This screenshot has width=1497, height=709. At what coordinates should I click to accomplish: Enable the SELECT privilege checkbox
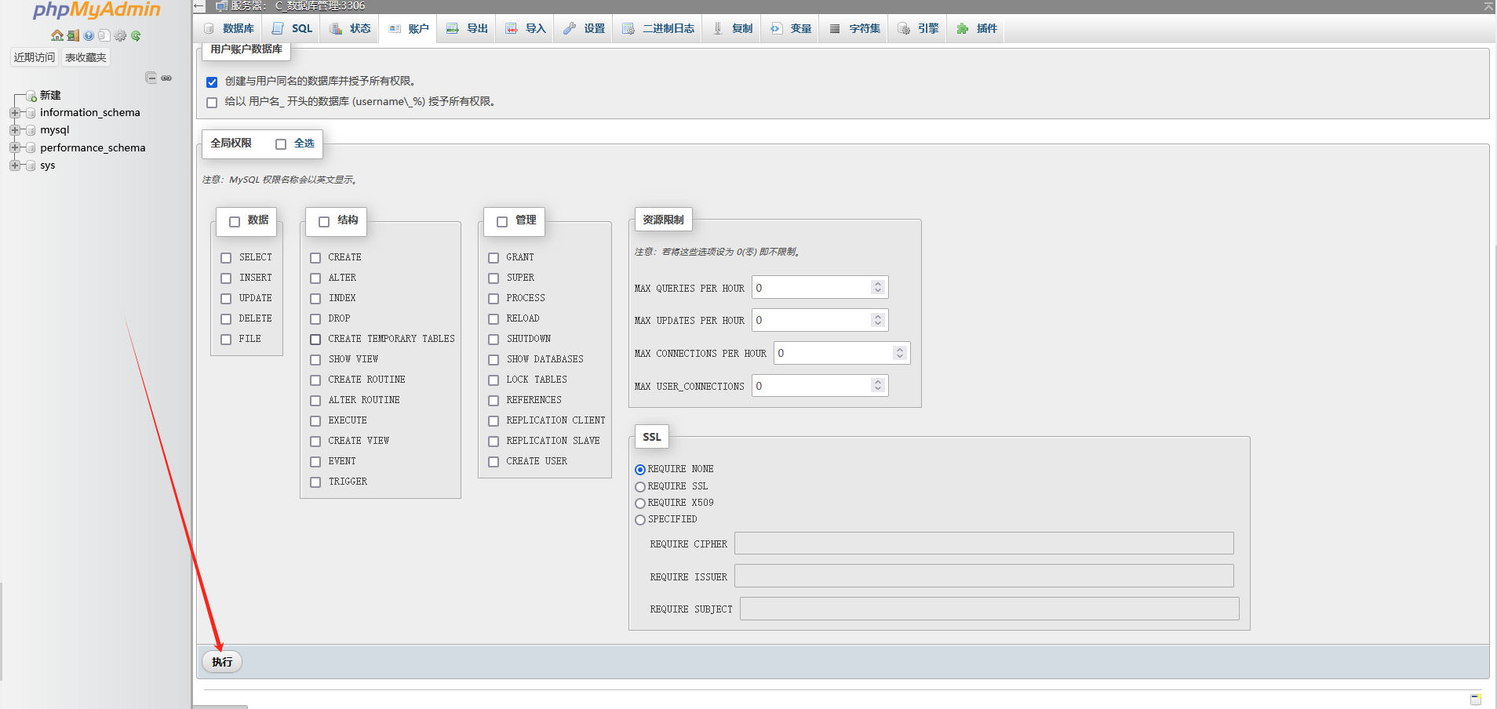(226, 257)
